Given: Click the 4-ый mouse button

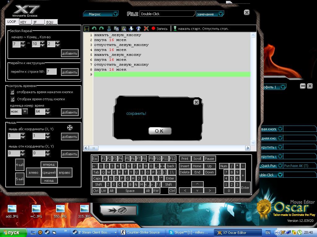Looking at the screenshot, I should pyautogui.click(x=20, y=165).
